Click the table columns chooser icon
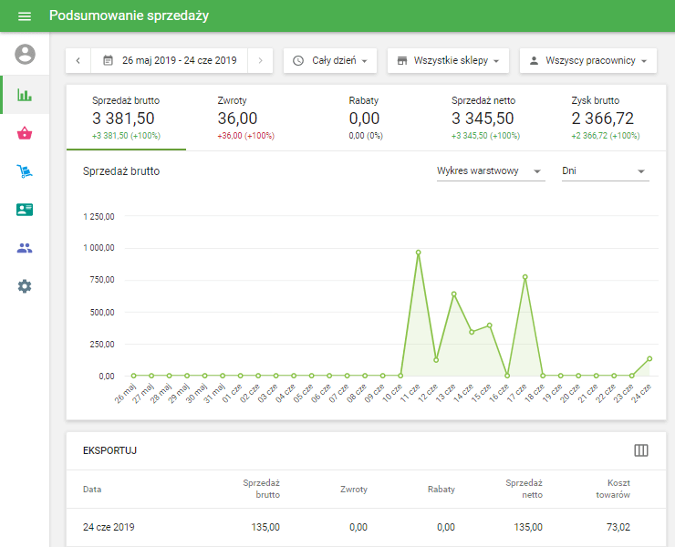The height and width of the screenshot is (547, 675). 641,450
